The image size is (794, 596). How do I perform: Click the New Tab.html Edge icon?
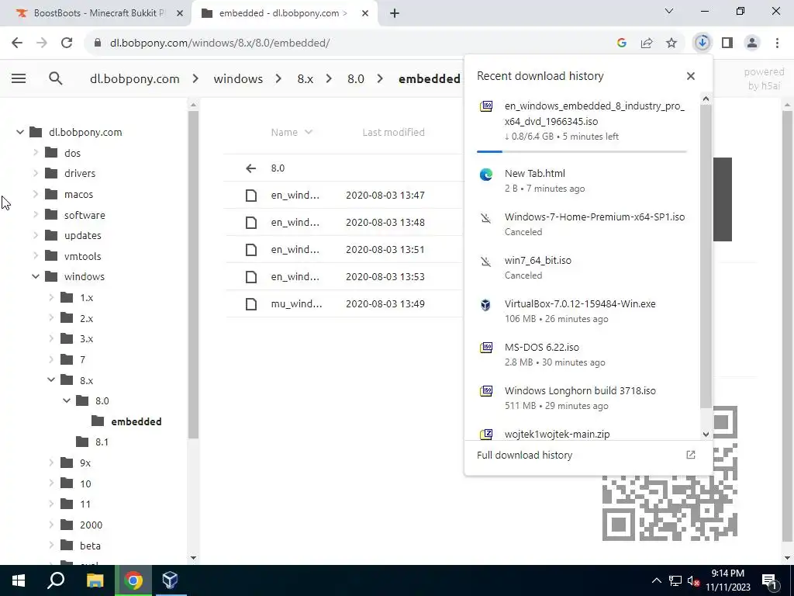[x=486, y=175]
